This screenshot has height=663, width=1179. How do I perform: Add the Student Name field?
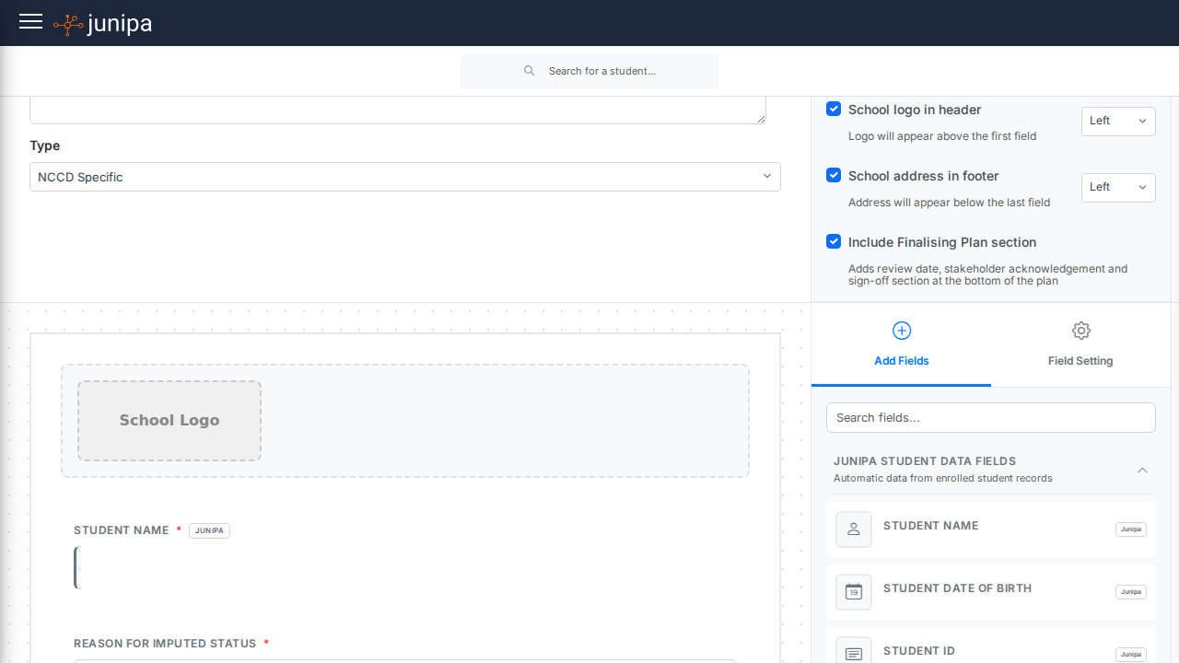click(x=991, y=529)
